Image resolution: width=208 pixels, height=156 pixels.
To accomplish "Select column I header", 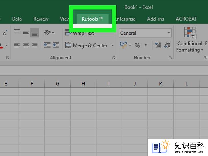I will point(109,84).
